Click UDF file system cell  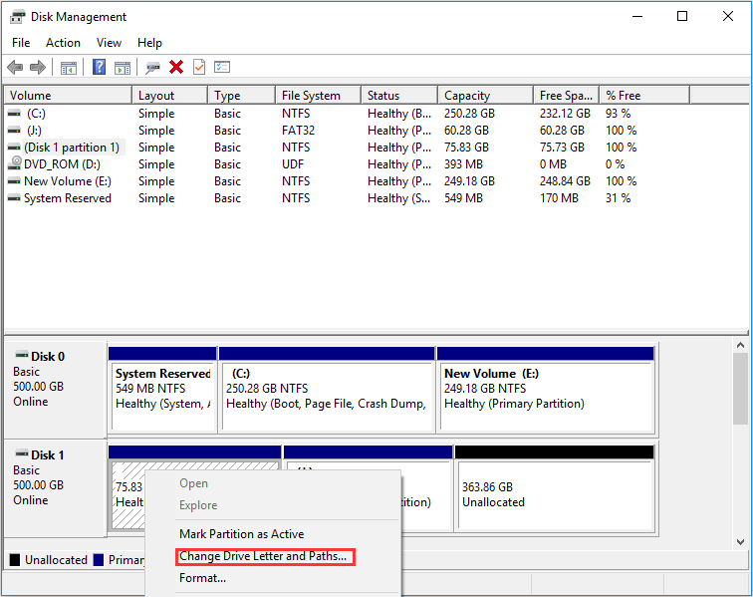(x=293, y=164)
